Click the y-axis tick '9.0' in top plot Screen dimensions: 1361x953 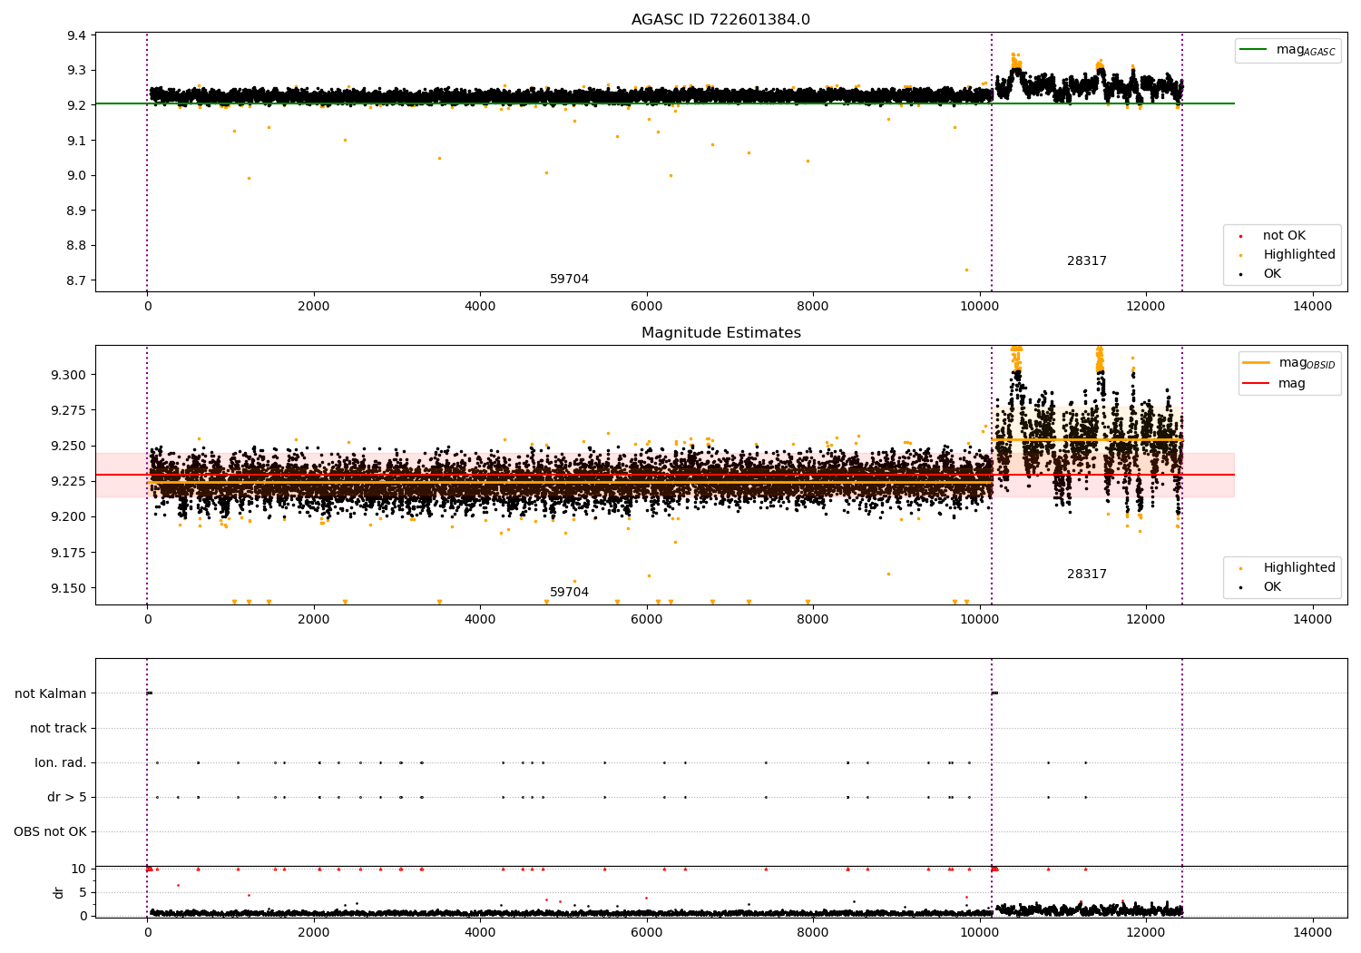click(x=77, y=175)
